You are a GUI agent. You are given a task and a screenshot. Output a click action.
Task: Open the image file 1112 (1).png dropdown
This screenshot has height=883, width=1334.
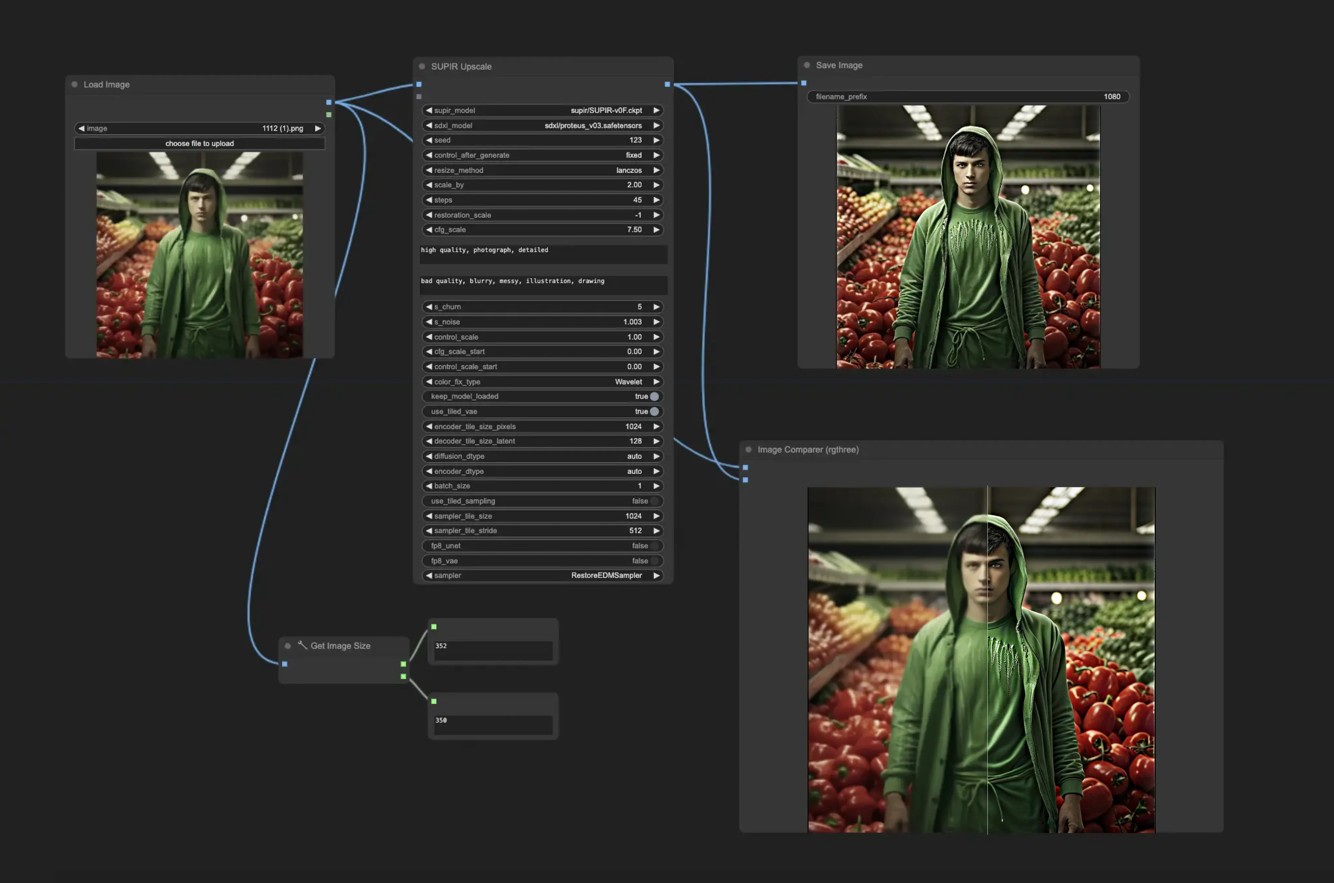199,128
